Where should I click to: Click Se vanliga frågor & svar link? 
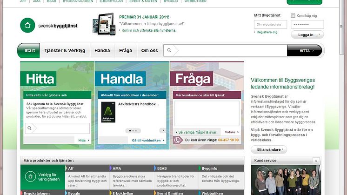[197, 132]
